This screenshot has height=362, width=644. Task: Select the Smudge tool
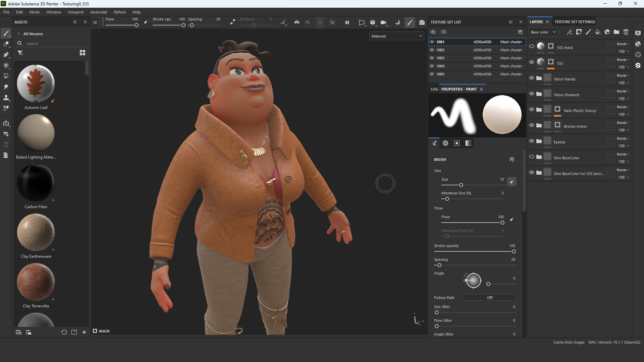(x=6, y=87)
